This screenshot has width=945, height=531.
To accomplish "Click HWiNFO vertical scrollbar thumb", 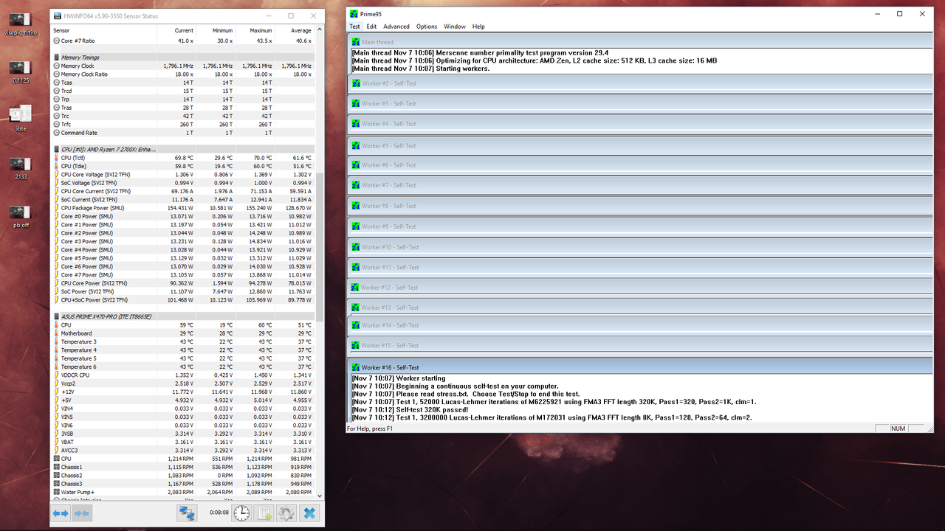I will coord(320,247).
